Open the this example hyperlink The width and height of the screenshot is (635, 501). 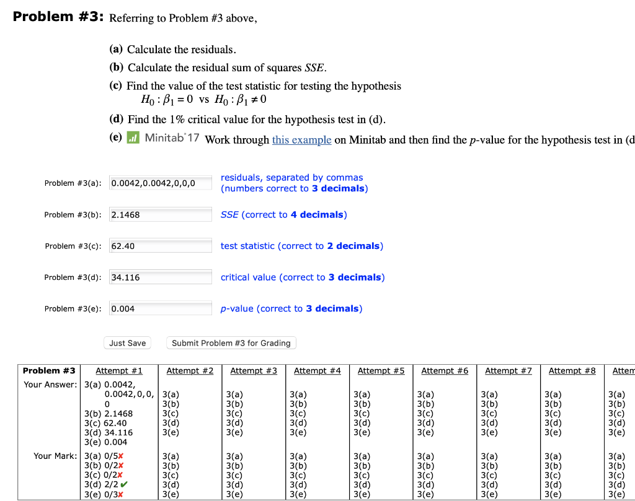pos(301,140)
